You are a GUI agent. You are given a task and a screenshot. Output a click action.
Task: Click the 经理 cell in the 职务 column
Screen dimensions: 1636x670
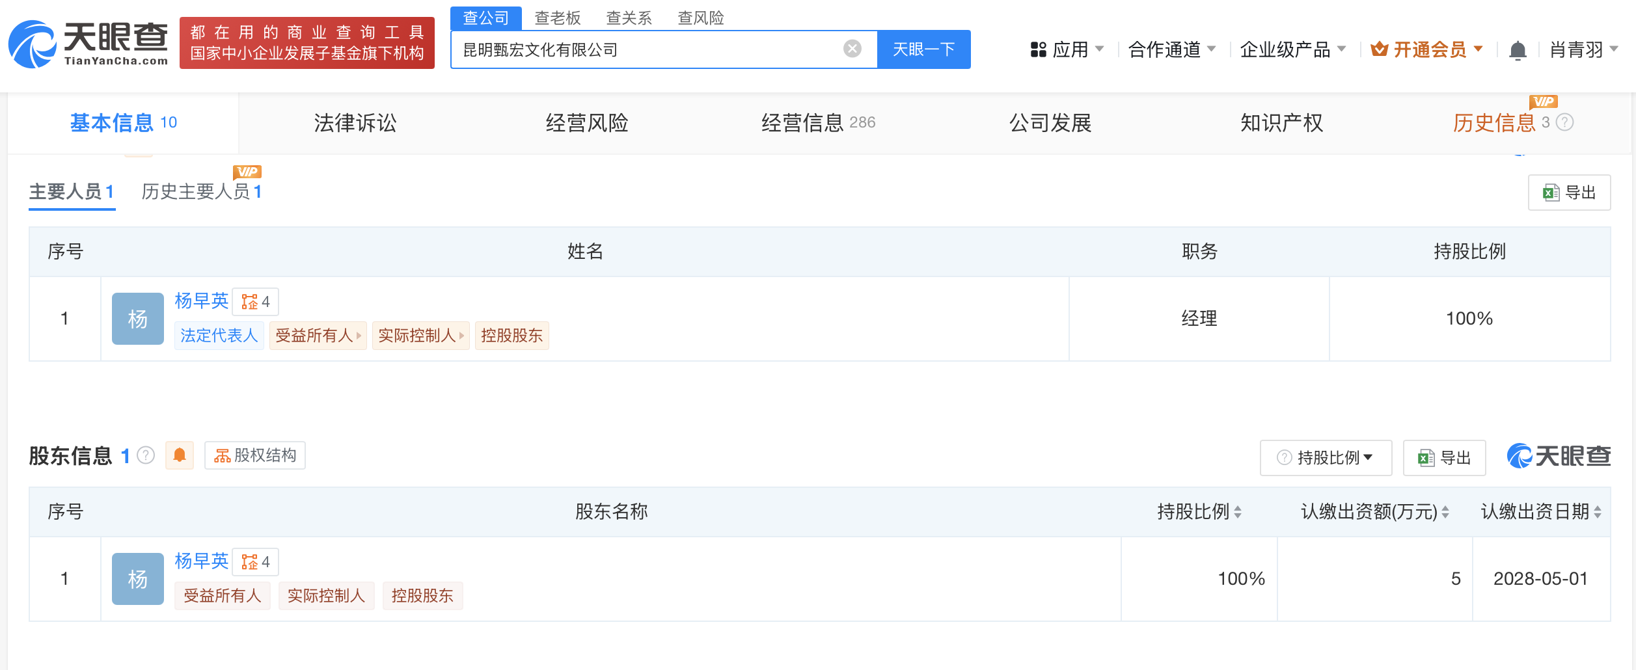(x=1199, y=319)
